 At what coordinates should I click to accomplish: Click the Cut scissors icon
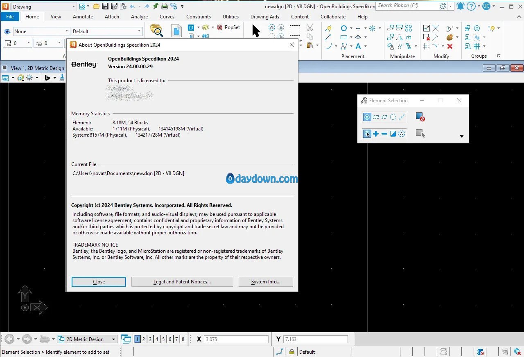click(310, 27)
